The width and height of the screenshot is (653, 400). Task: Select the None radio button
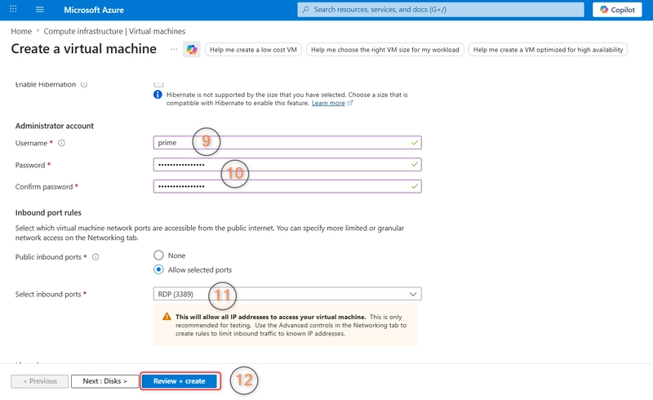158,255
